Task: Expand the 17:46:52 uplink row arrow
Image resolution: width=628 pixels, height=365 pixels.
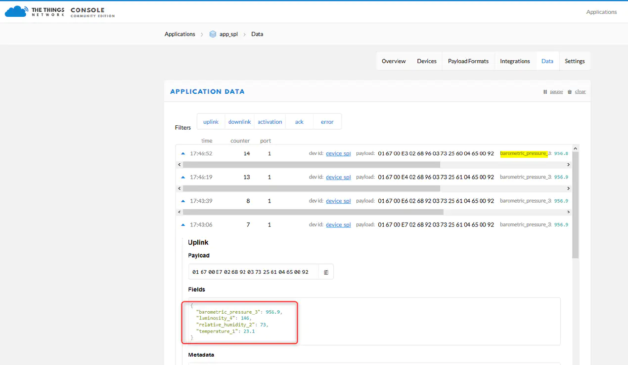Action: pyautogui.click(x=183, y=153)
